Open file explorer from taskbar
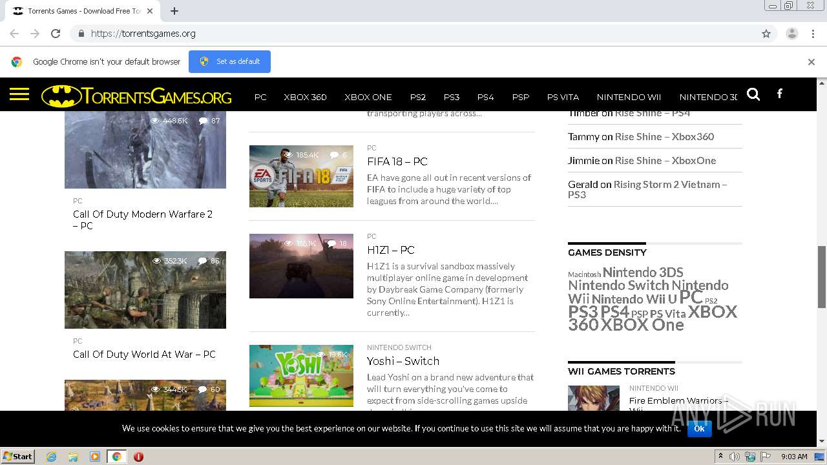 [73, 457]
